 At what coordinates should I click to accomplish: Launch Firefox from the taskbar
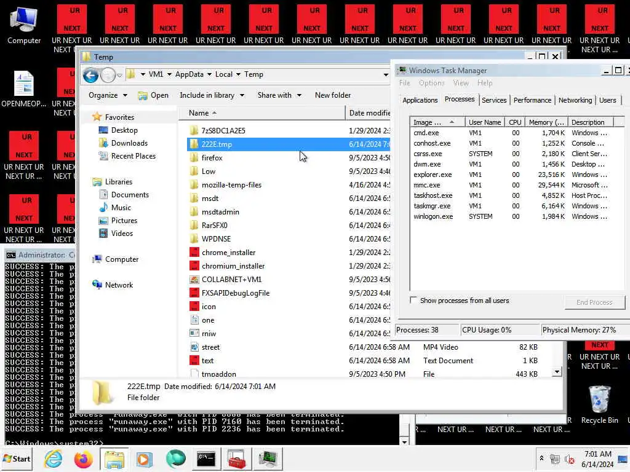[x=83, y=459]
